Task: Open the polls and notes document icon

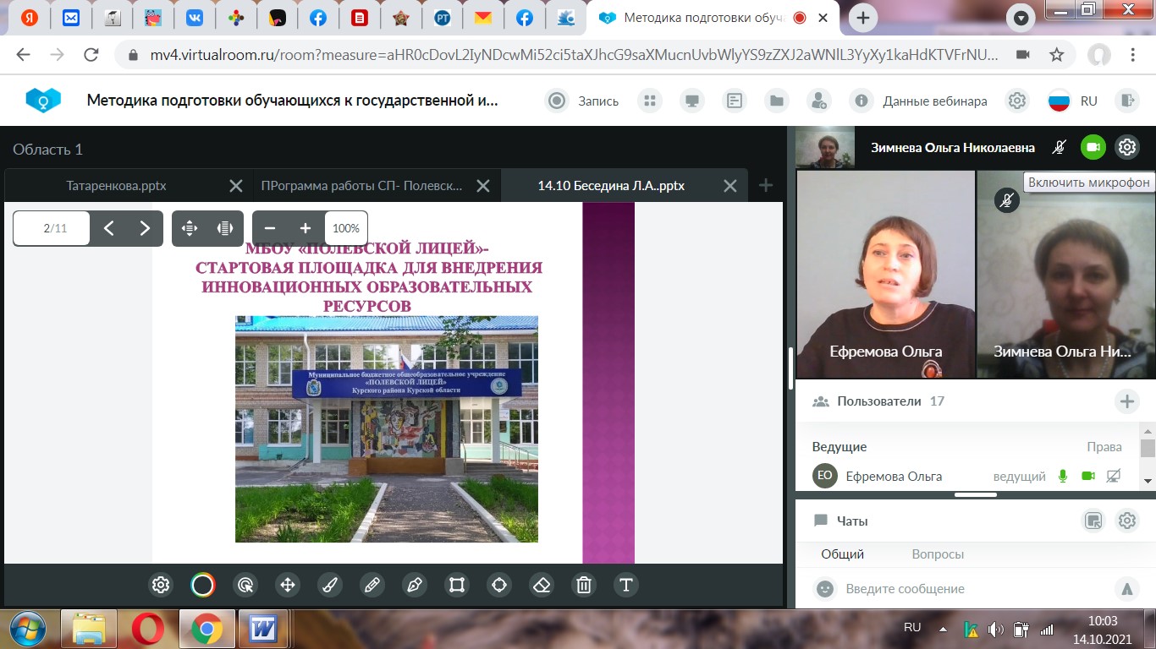Action: (x=735, y=101)
